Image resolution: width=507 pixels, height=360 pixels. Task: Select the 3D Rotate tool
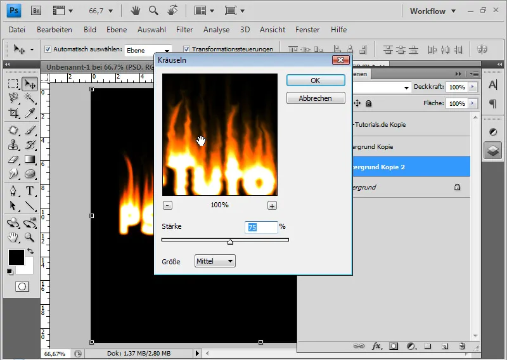[13, 223]
